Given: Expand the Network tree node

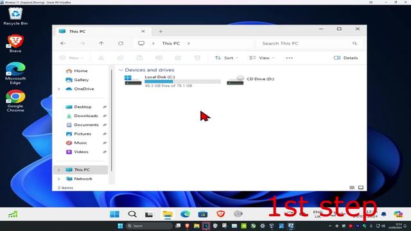Looking at the screenshot, I should (x=59, y=179).
